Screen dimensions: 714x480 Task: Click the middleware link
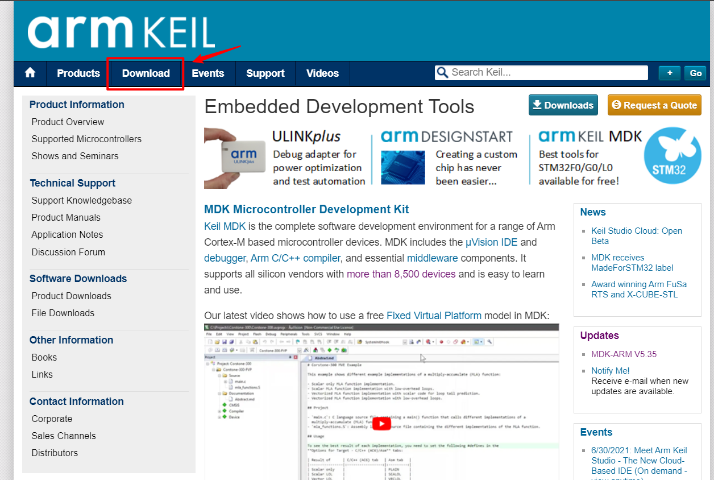click(x=432, y=258)
